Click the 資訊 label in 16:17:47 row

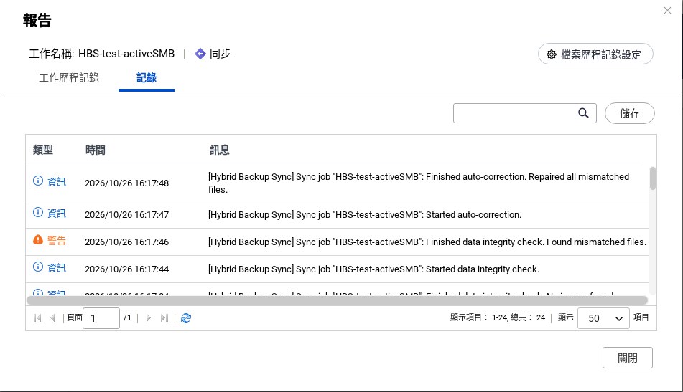tap(57, 214)
